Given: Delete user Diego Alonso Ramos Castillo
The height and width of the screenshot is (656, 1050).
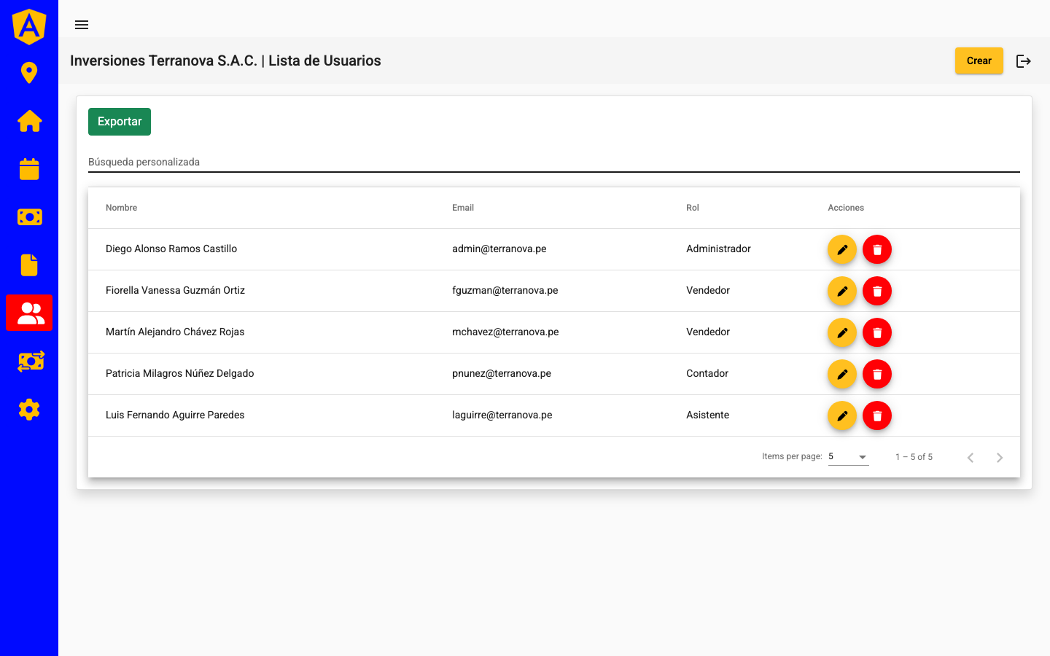Looking at the screenshot, I should coord(877,250).
